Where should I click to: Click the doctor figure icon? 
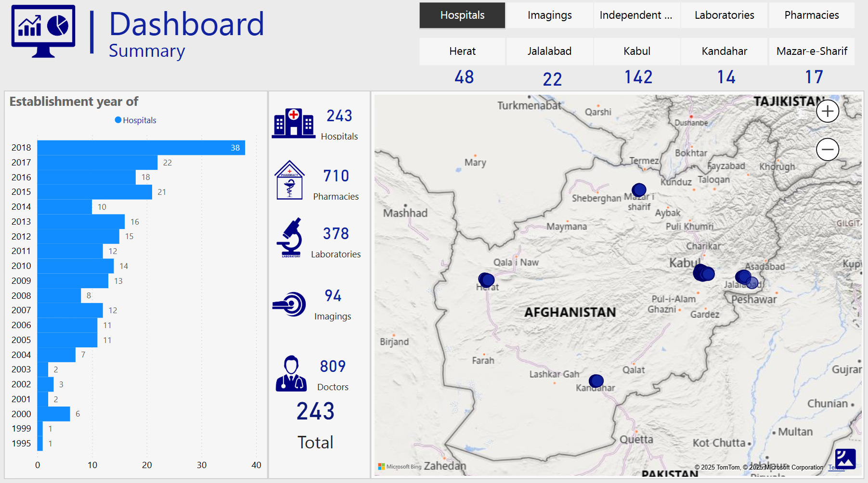tap(291, 374)
